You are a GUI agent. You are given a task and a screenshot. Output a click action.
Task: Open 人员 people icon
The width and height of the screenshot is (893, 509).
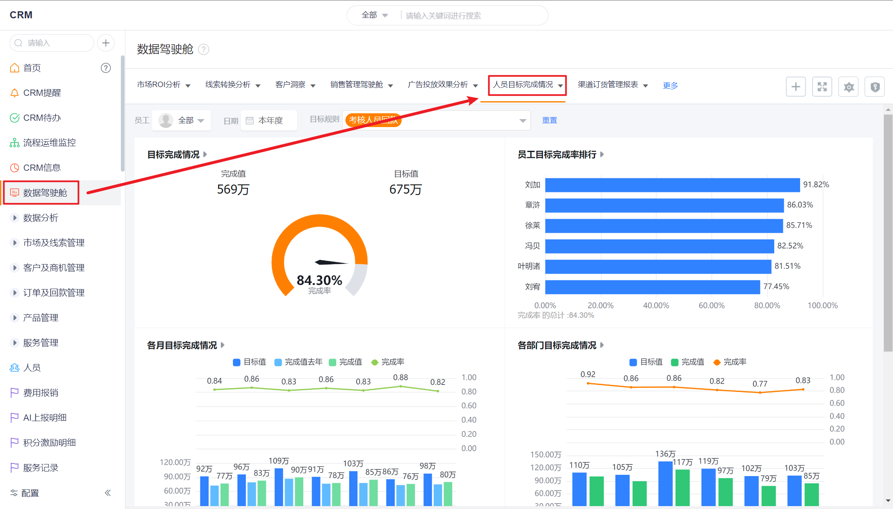pos(15,367)
